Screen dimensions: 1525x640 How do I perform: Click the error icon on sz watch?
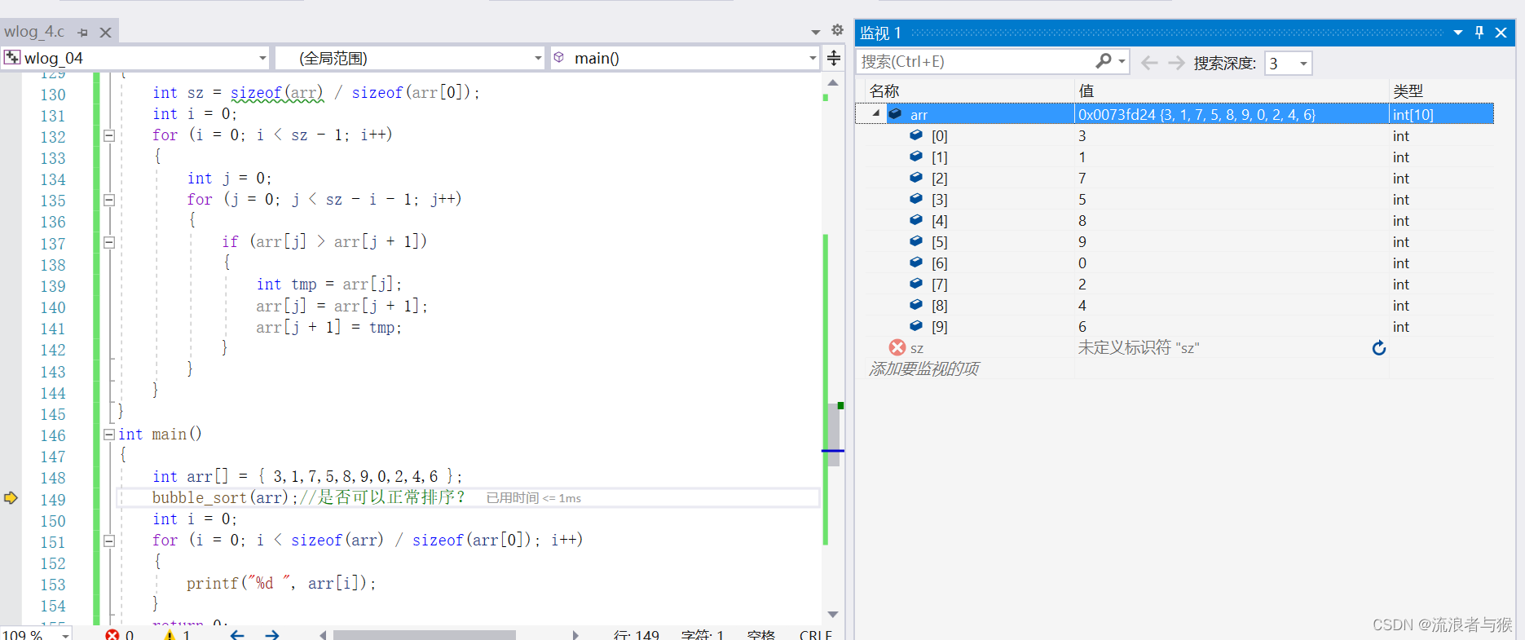click(x=897, y=347)
